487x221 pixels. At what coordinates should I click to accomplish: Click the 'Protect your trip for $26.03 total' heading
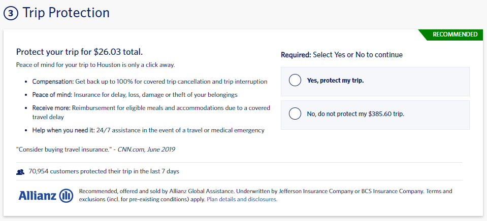point(79,52)
